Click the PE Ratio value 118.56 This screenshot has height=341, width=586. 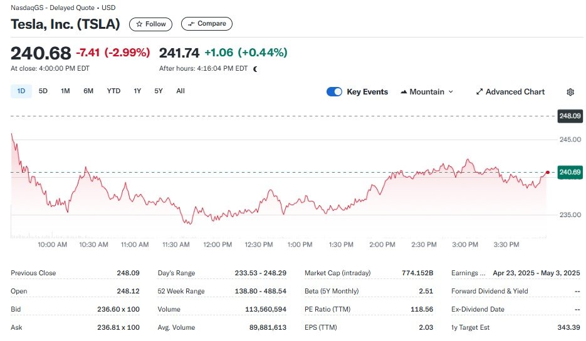[x=422, y=309]
